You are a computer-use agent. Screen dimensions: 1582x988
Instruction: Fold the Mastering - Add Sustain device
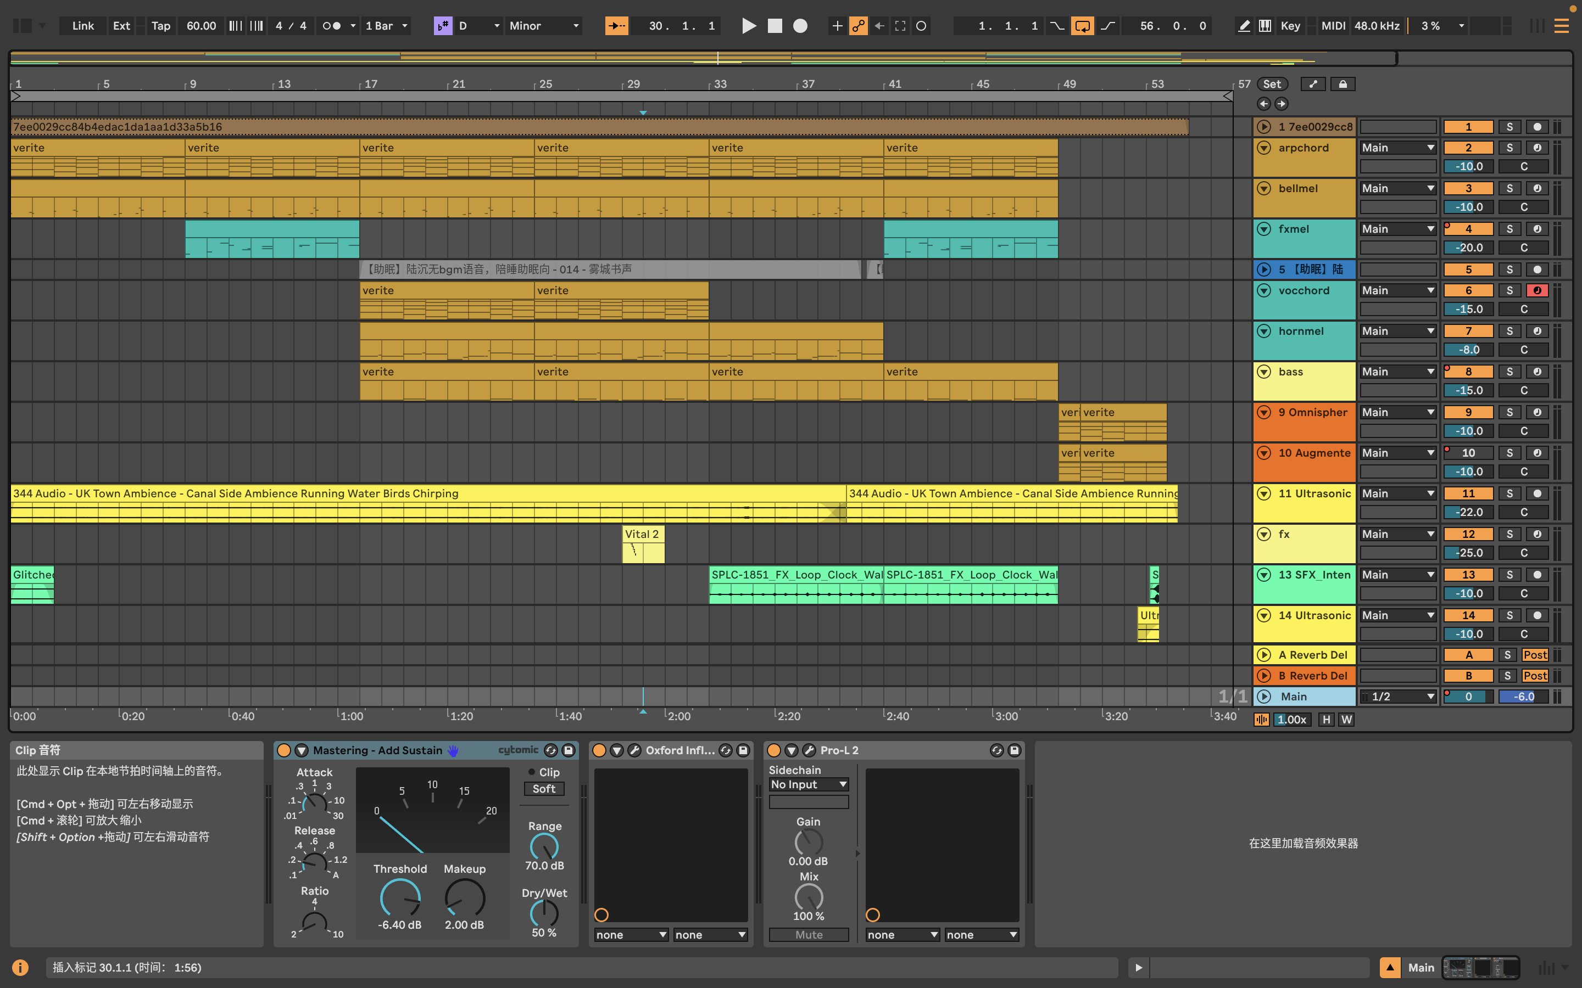click(x=302, y=750)
